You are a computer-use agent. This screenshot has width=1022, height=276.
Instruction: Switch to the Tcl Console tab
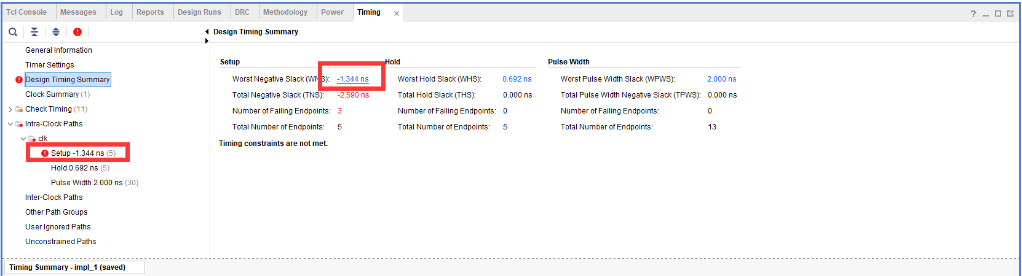(26, 12)
